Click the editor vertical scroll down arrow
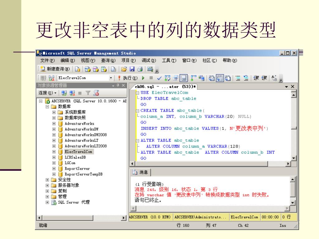 [293, 158]
